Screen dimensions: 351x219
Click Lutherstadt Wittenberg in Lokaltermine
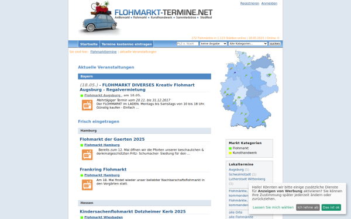click(247, 179)
